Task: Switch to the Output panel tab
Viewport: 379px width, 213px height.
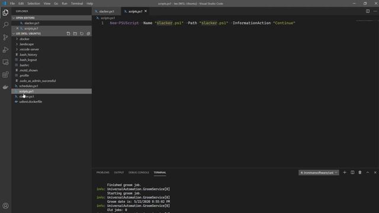Action: tap(119, 172)
